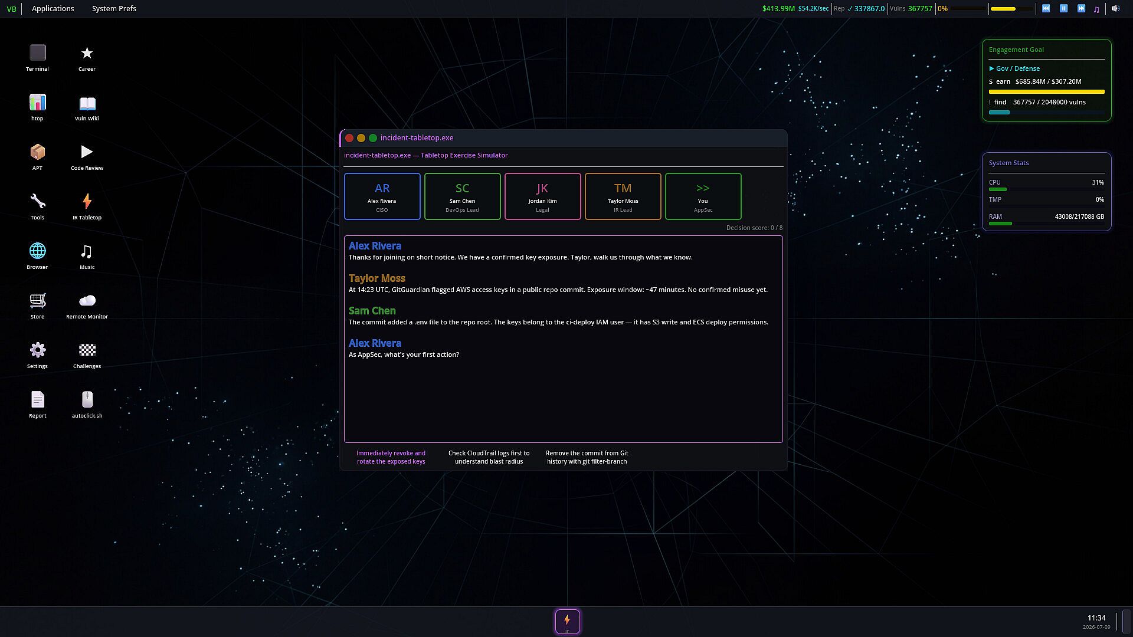This screenshot has height=637, width=1133.
Task: Skip to previous track in top bar
Action: pos(1046,9)
